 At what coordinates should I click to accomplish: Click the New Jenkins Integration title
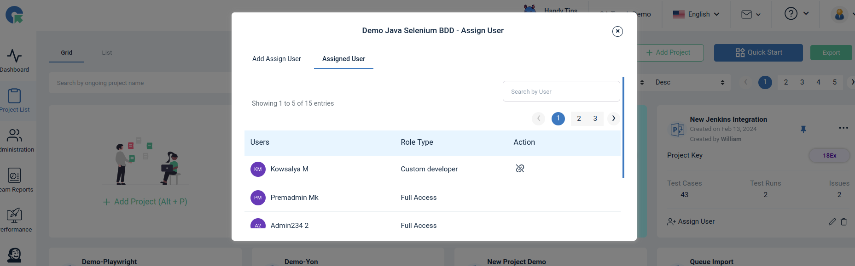728,119
